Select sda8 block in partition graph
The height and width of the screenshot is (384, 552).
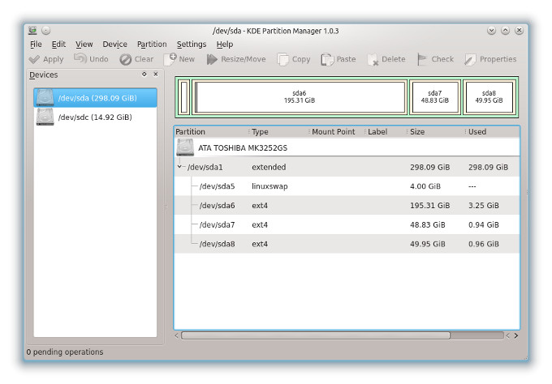489,97
